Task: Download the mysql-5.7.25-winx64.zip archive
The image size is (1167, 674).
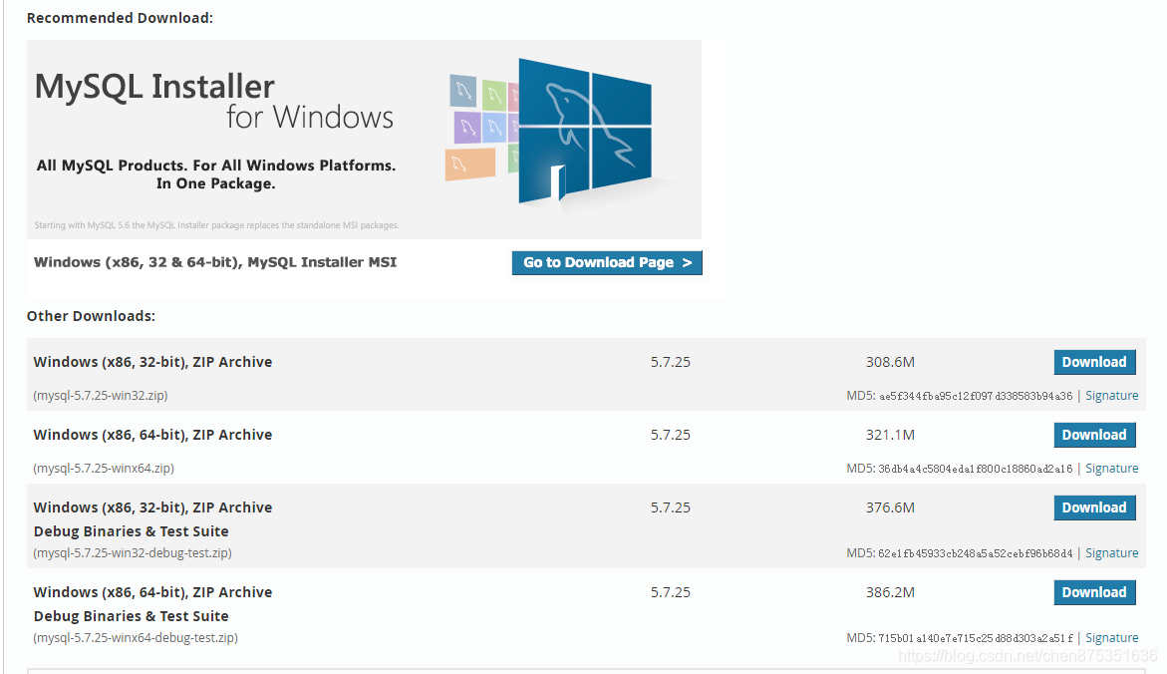Action: 1094,435
